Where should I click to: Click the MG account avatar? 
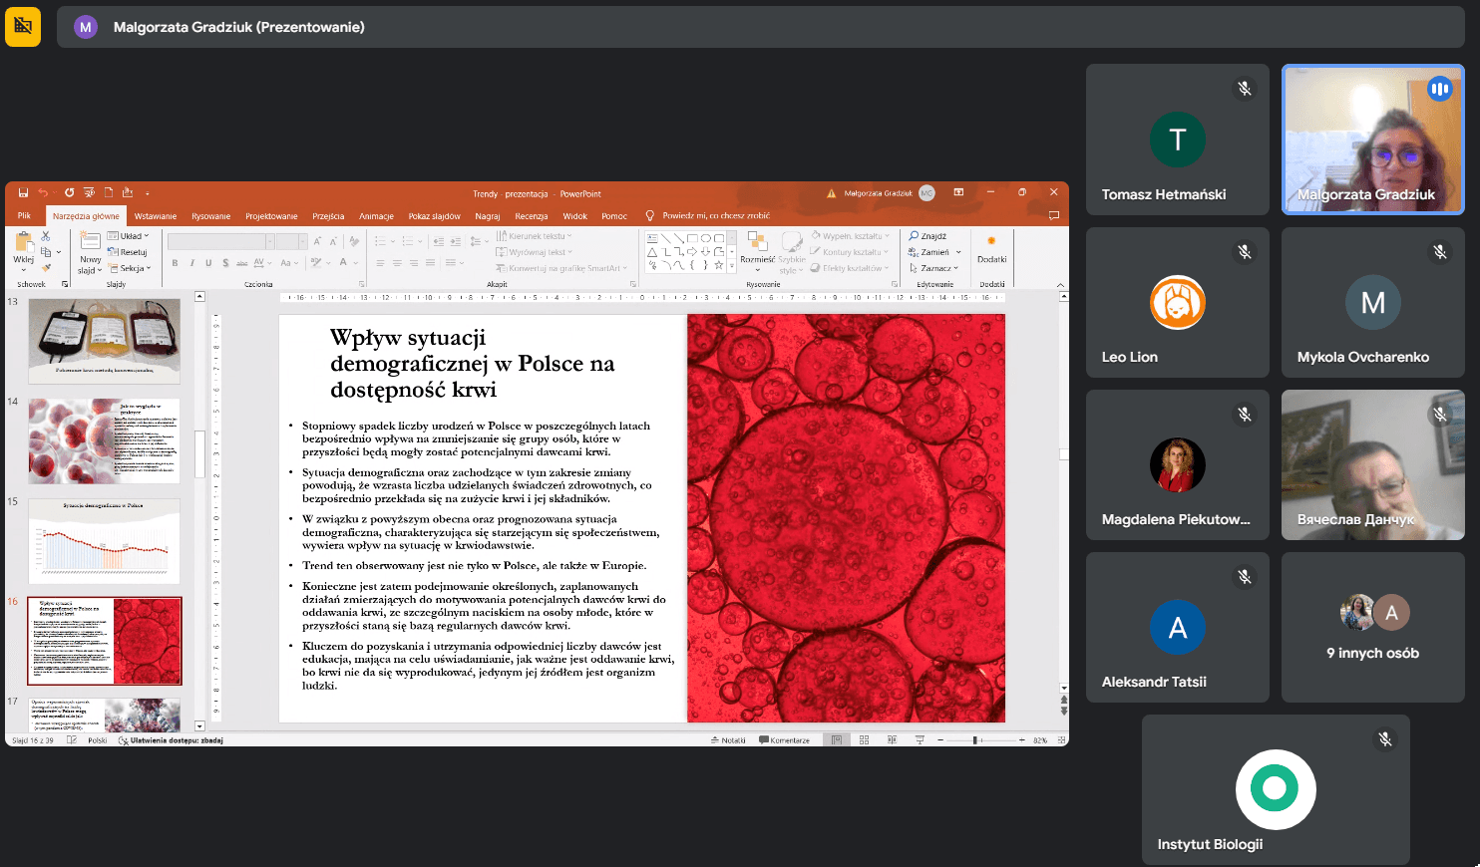click(x=926, y=193)
